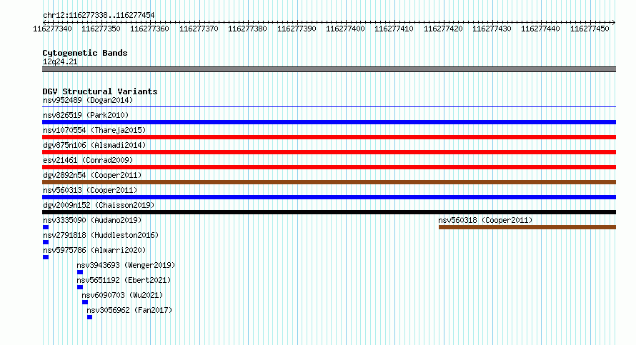Screen dimensions: 636x345
Task: Click the thin nsv952489 blue line
Action: 329,107
